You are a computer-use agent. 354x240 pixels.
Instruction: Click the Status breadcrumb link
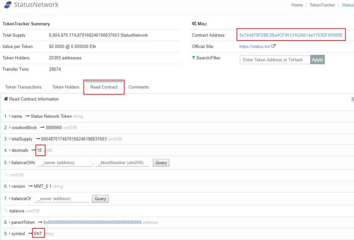348,5
